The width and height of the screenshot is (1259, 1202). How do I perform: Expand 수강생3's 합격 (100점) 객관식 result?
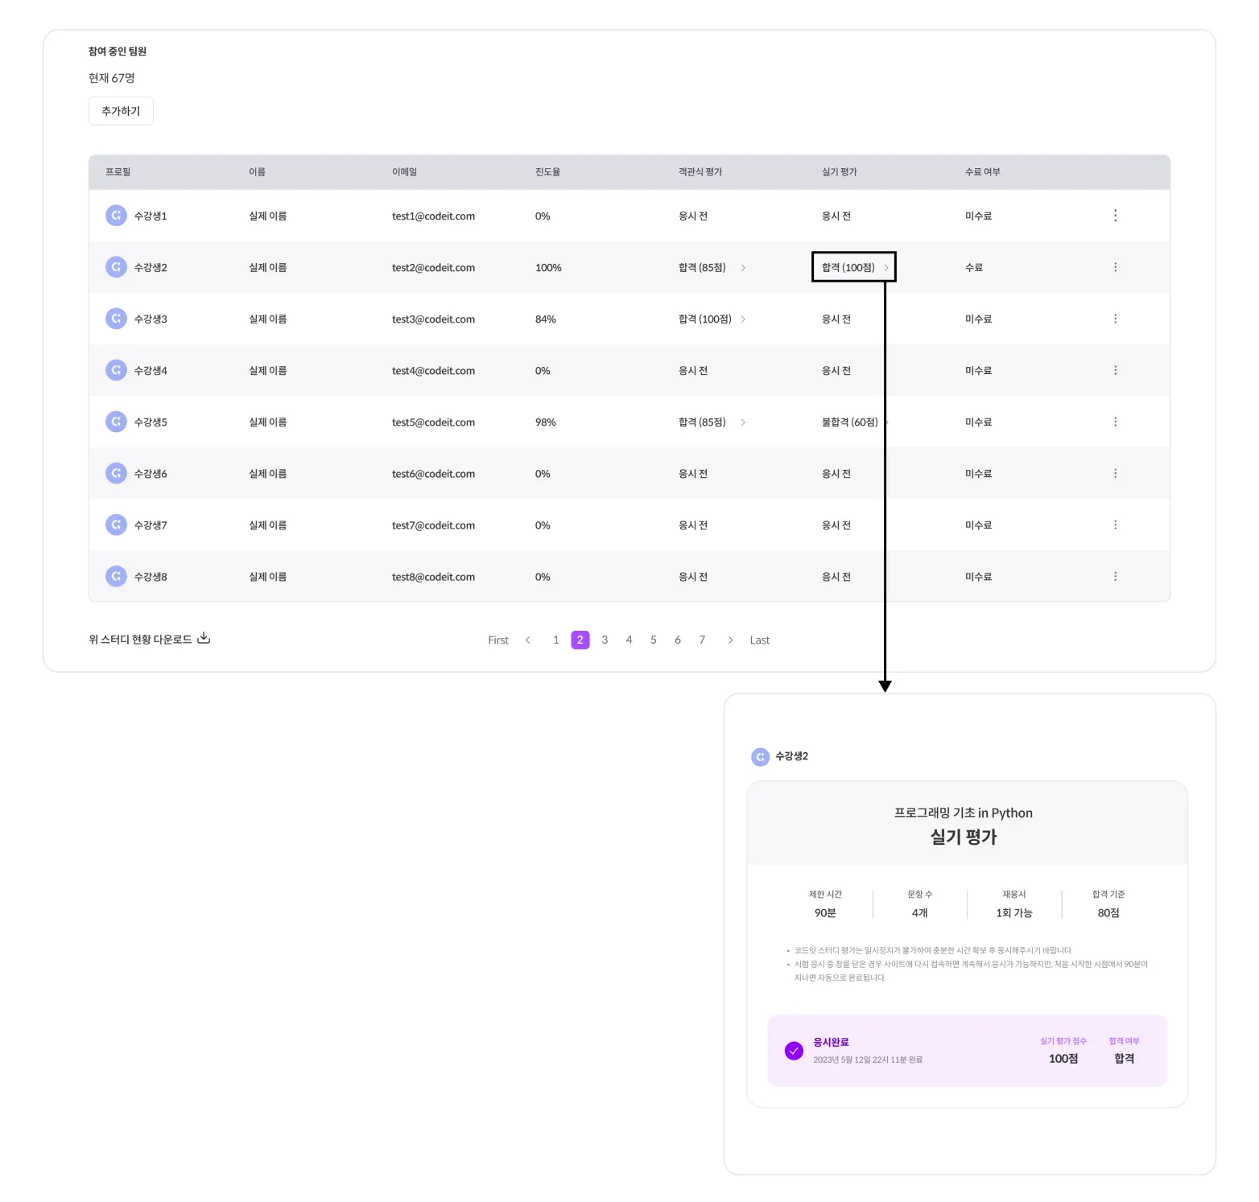(743, 319)
